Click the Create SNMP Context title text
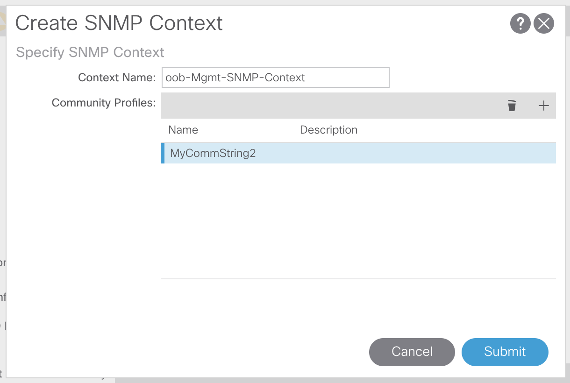Viewport: 570px width, 383px height. [119, 23]
